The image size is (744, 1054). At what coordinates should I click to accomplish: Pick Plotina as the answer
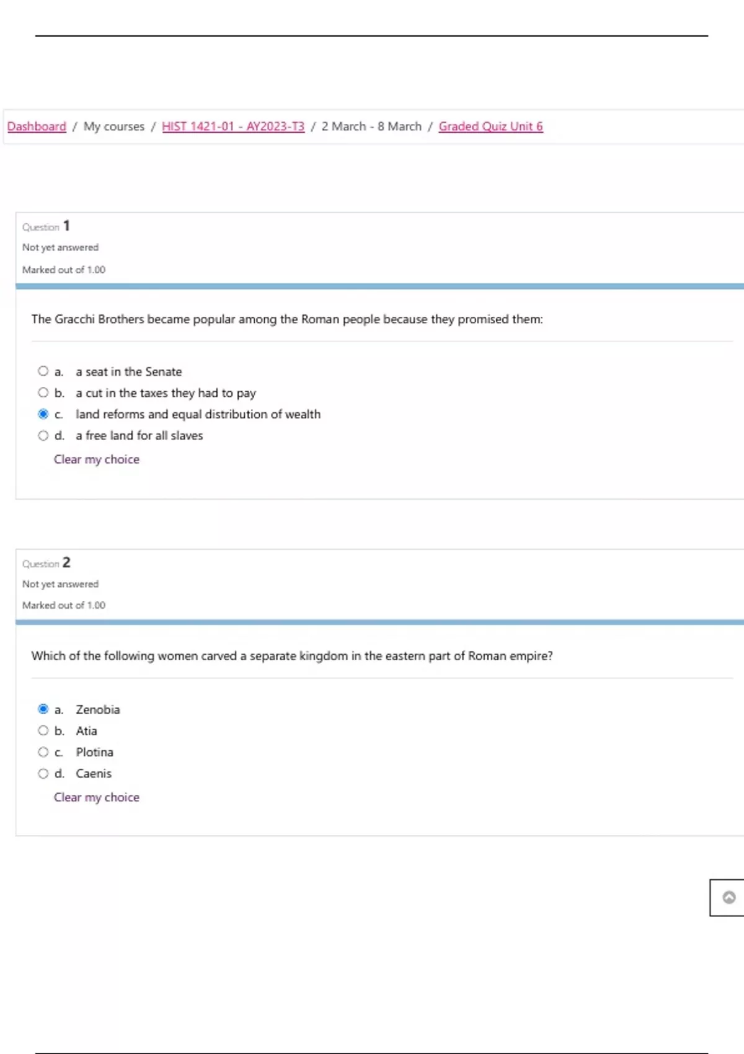(x=43, y=752)
